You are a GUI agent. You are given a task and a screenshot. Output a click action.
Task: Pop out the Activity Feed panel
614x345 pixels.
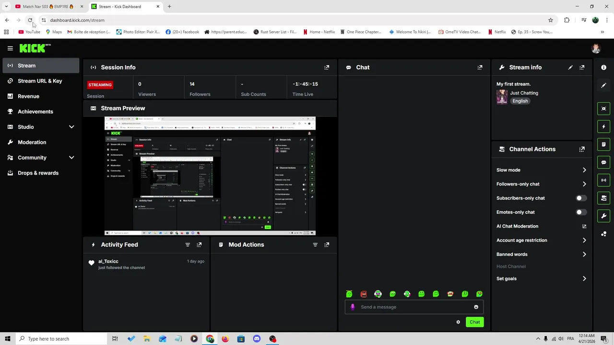(199, 245)
